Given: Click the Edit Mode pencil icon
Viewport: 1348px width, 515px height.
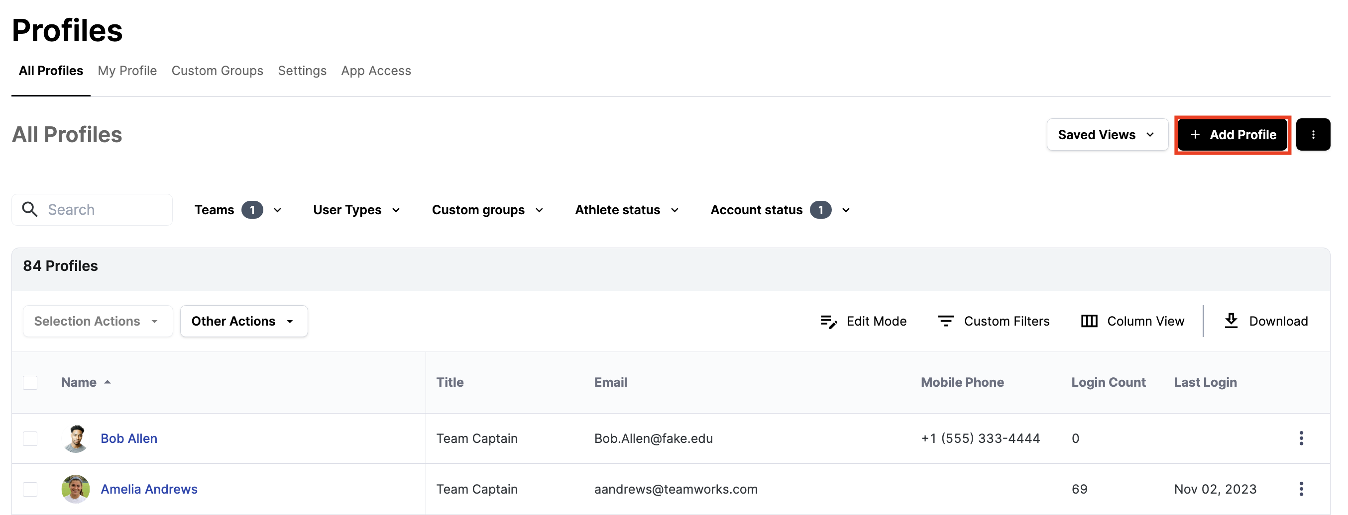Looking at the screenshot, I should click(828, 321).
